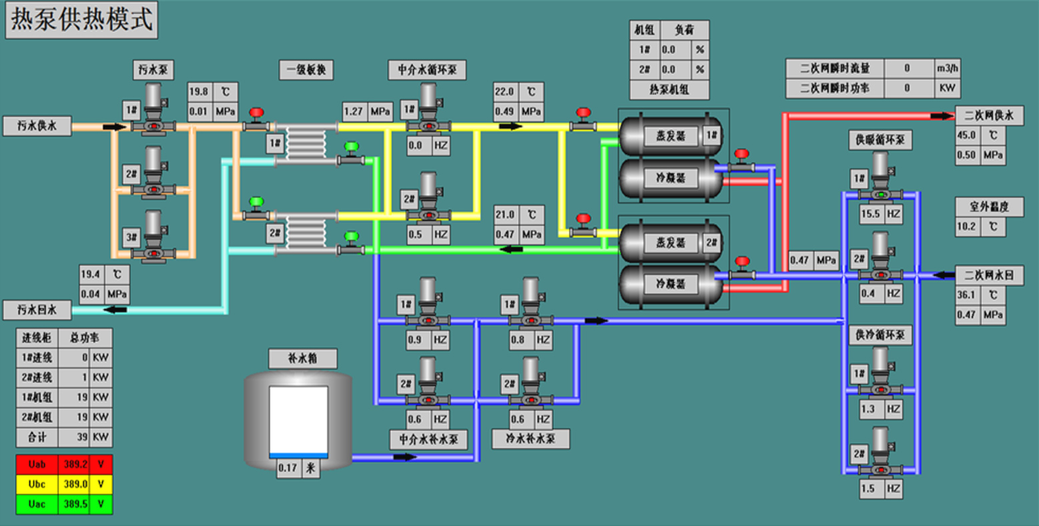
Task: Click the 二次网供水 label
Action: click(x=988, y=115)
